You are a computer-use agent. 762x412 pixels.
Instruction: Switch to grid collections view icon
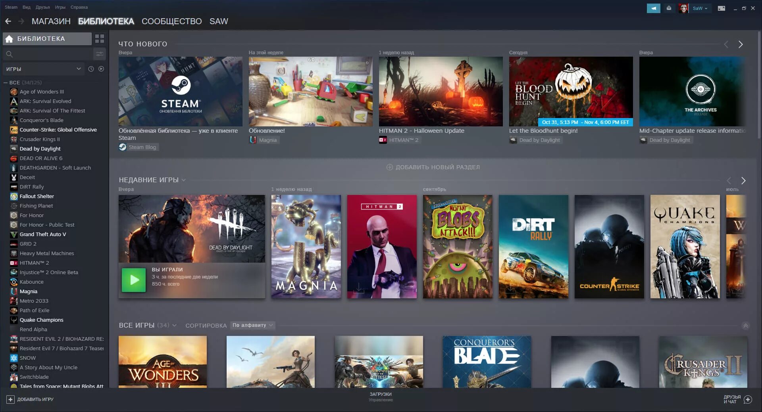[100, 39]
